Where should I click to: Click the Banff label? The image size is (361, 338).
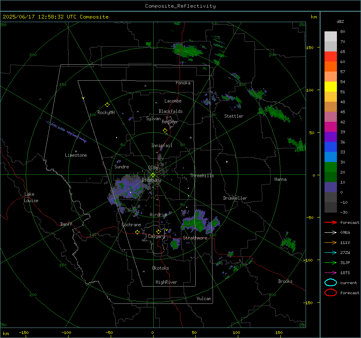click(x=66, y=224)
